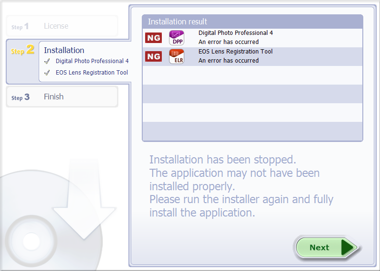Select Step 1 License in sidebar
This screenshot has width=380, height=271.
click(x=56, y=26)
